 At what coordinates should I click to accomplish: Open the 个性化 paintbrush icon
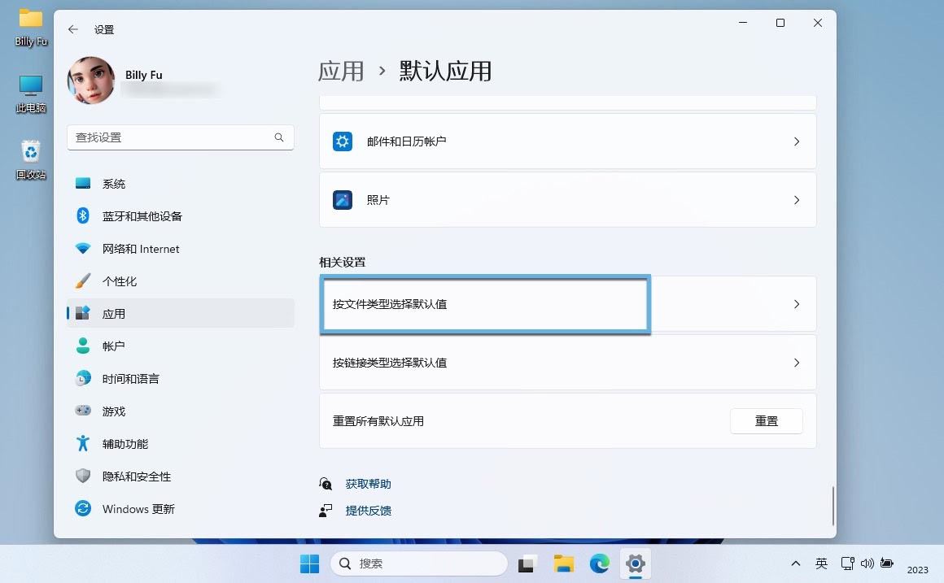(83, 281)
